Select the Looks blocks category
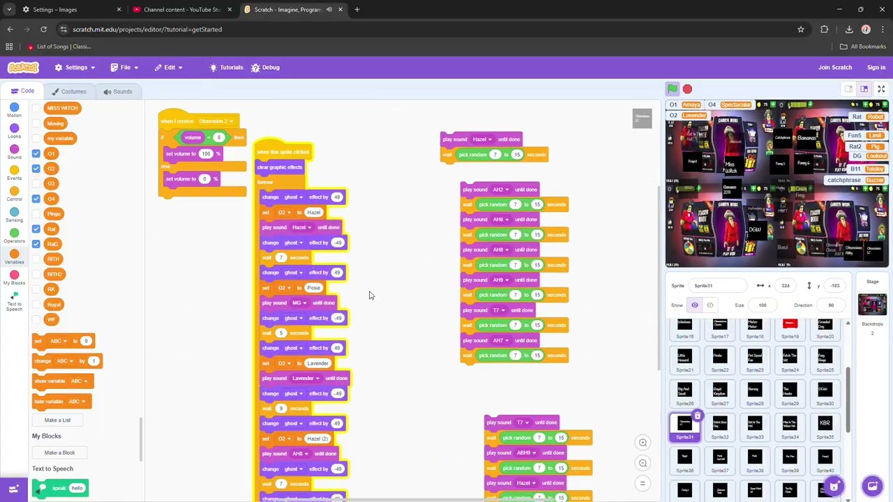Viewport: 893px width, 502px height. click(14, 131)
